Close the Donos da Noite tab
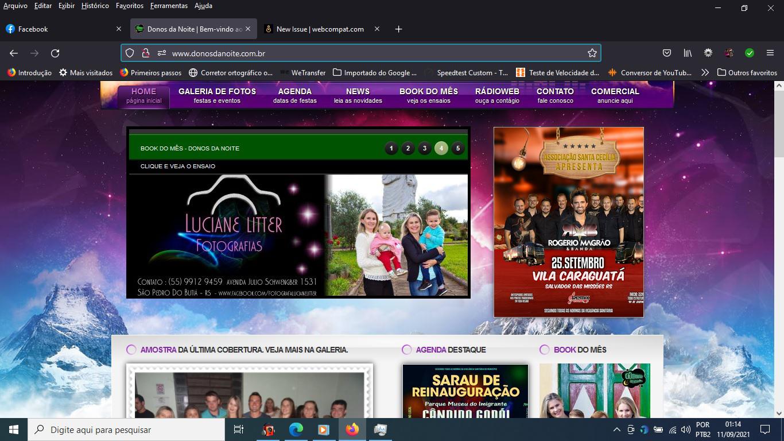Image resolution: width=784 pixels, height=441 pixels. click(x=248, y=29)
